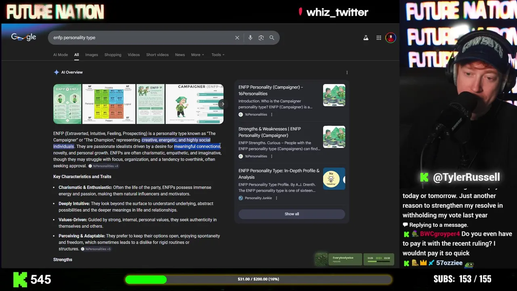Click the Deeply Intuitive bullet label

pyautogui.click(x=74, y=204)
